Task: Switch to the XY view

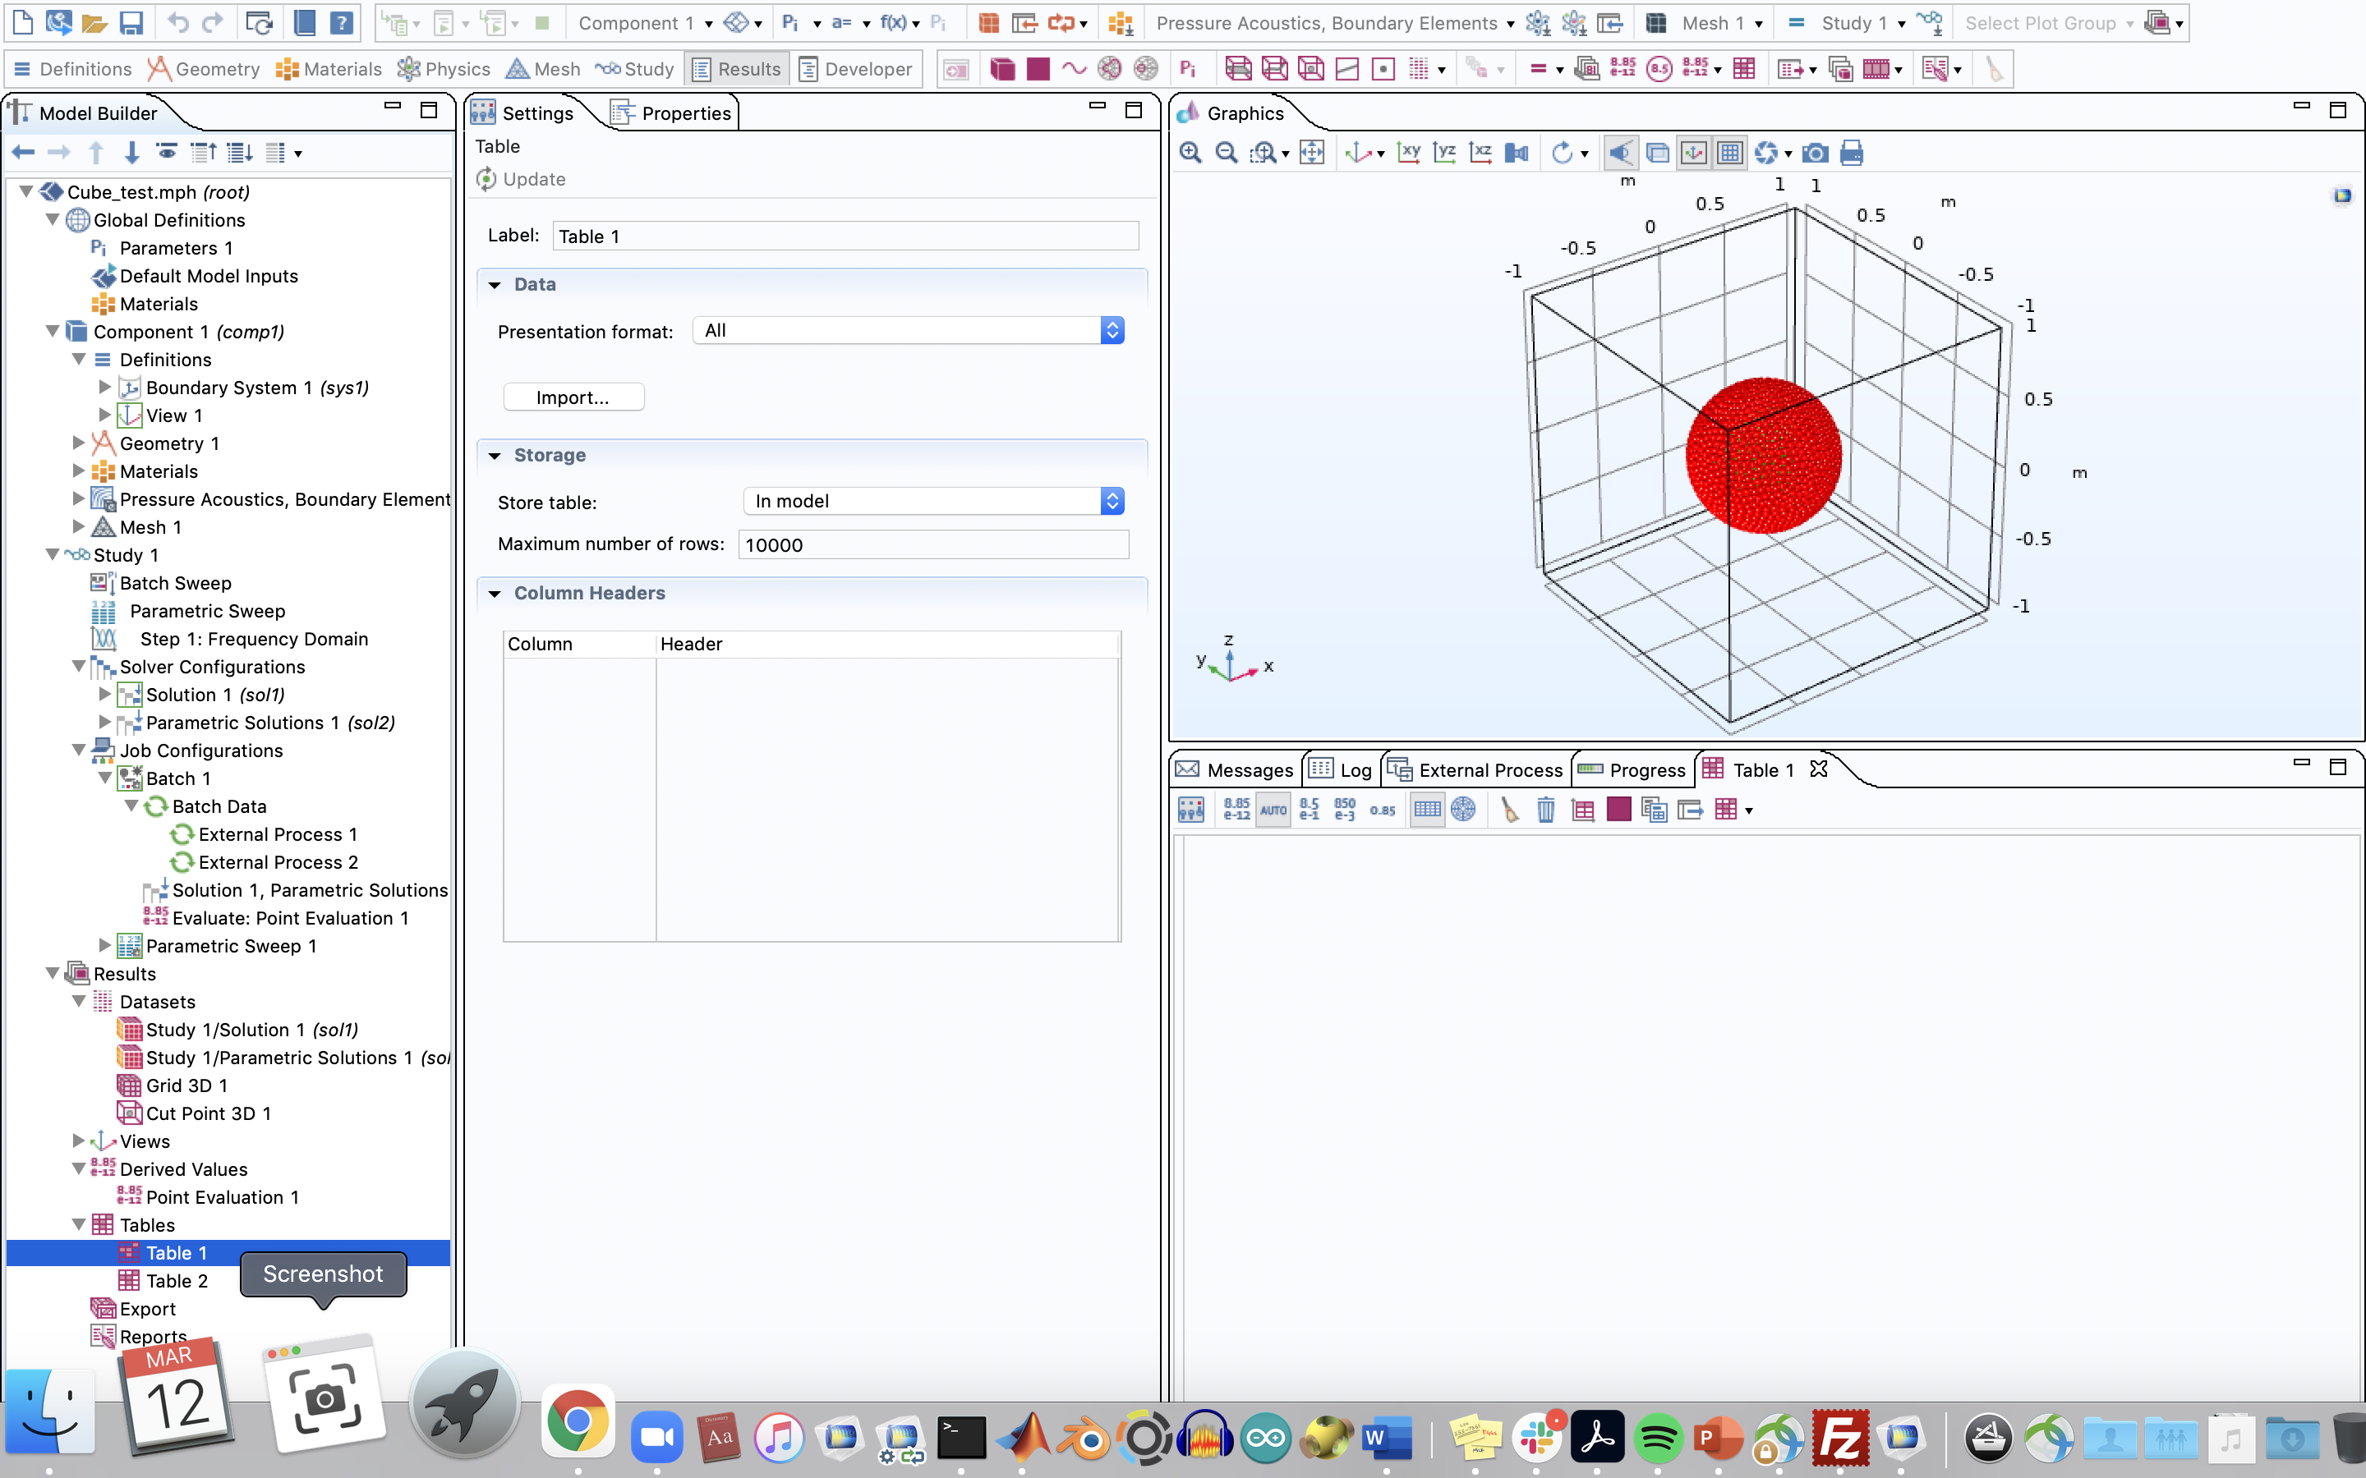Action: coord(1408,153)
